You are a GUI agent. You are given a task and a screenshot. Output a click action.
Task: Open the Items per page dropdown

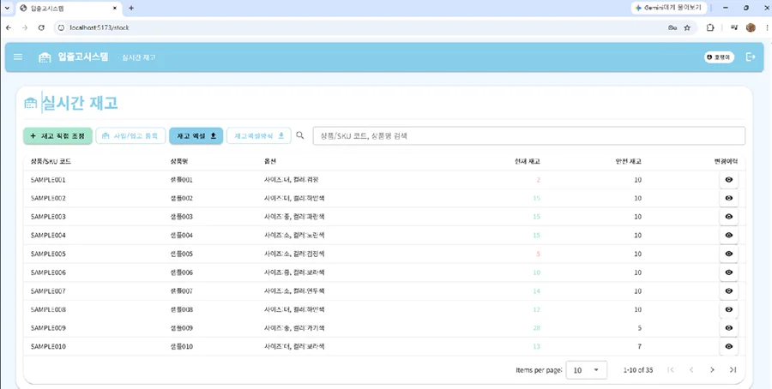[x=587, y=370]
